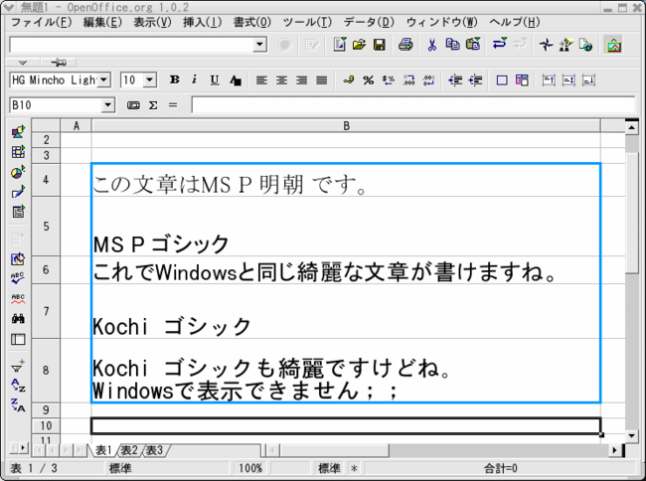
Task: Click the 100% zoom field in status bar
Action: point(250,468)
